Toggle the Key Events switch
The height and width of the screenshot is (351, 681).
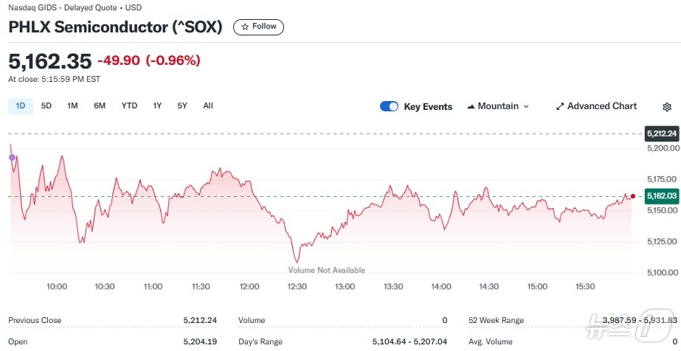[x=390, y=106]
